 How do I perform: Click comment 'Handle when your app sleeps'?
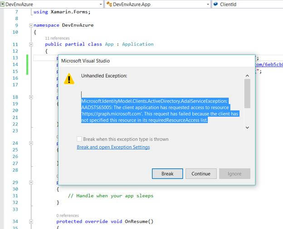pos(111,196)
